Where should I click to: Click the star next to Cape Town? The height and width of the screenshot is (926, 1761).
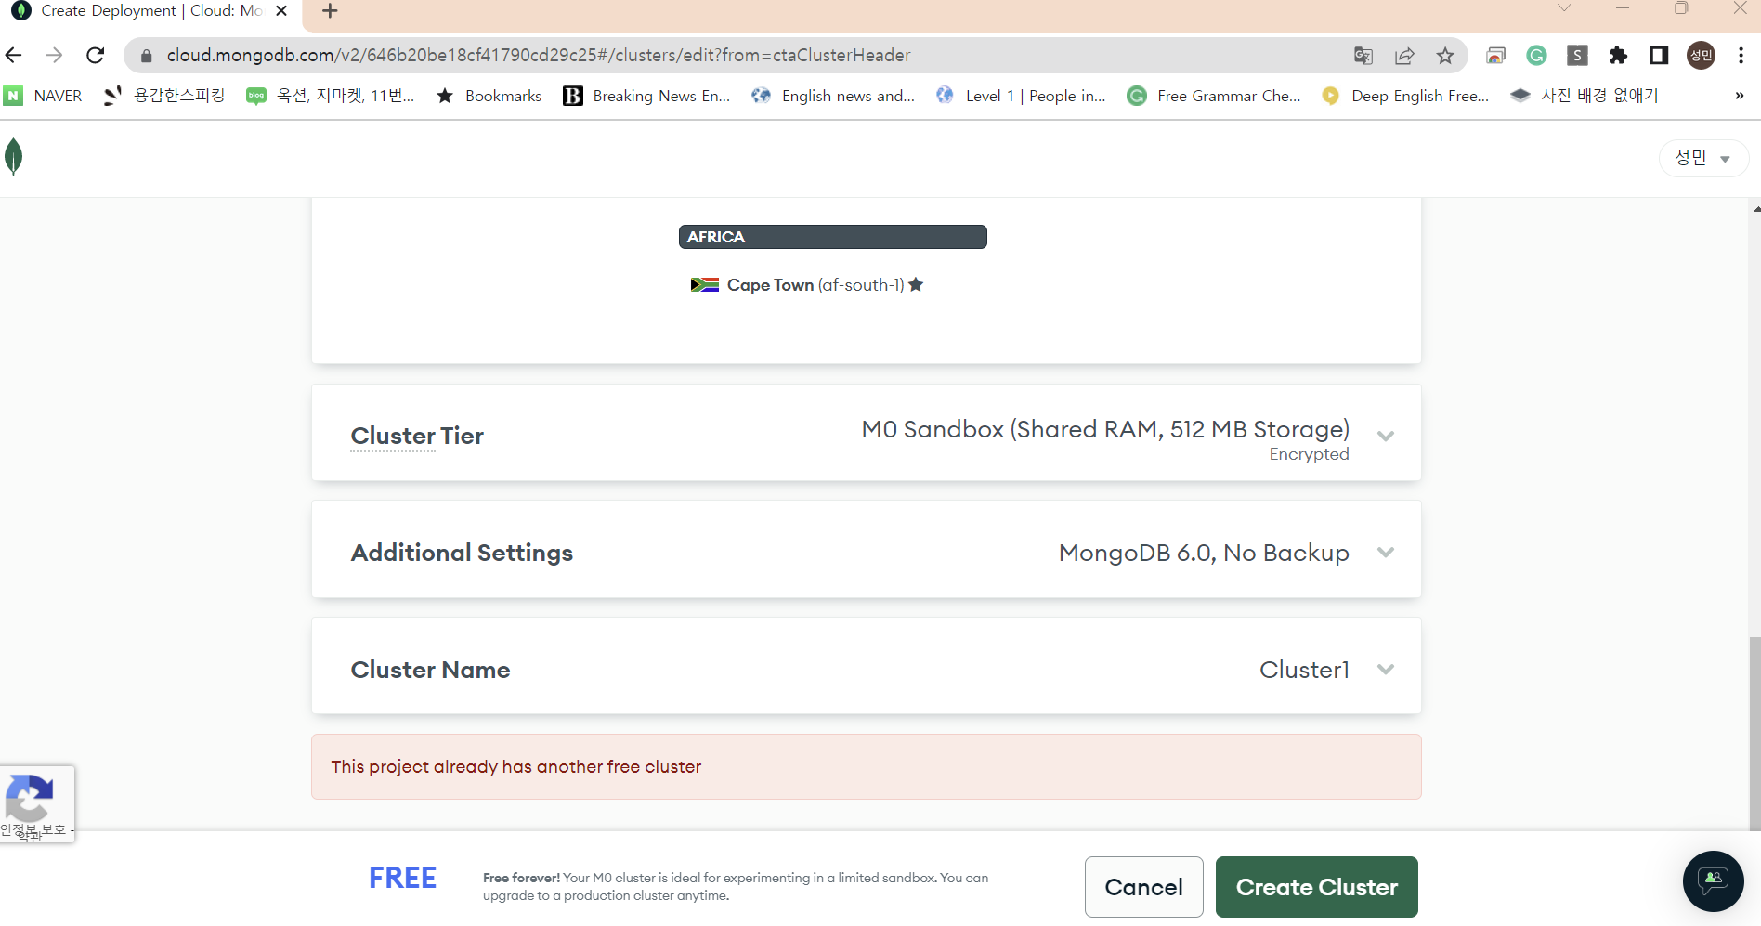point(916,284)
